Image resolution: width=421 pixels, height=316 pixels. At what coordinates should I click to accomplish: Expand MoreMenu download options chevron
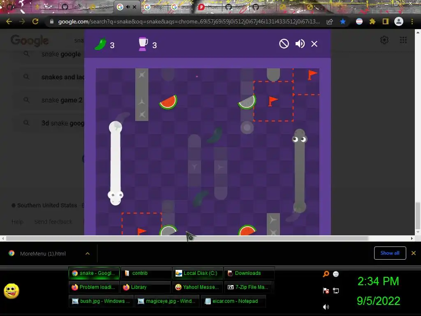pos(87,253)
